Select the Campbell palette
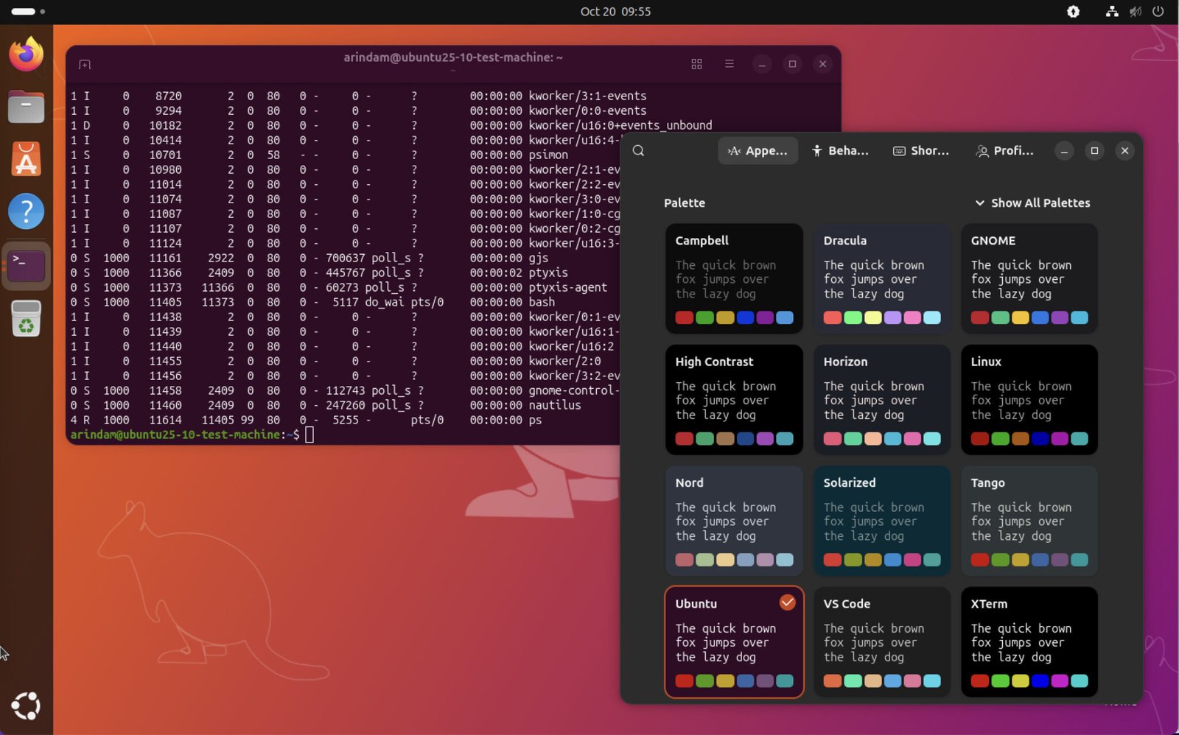 [x=734, y=278]
